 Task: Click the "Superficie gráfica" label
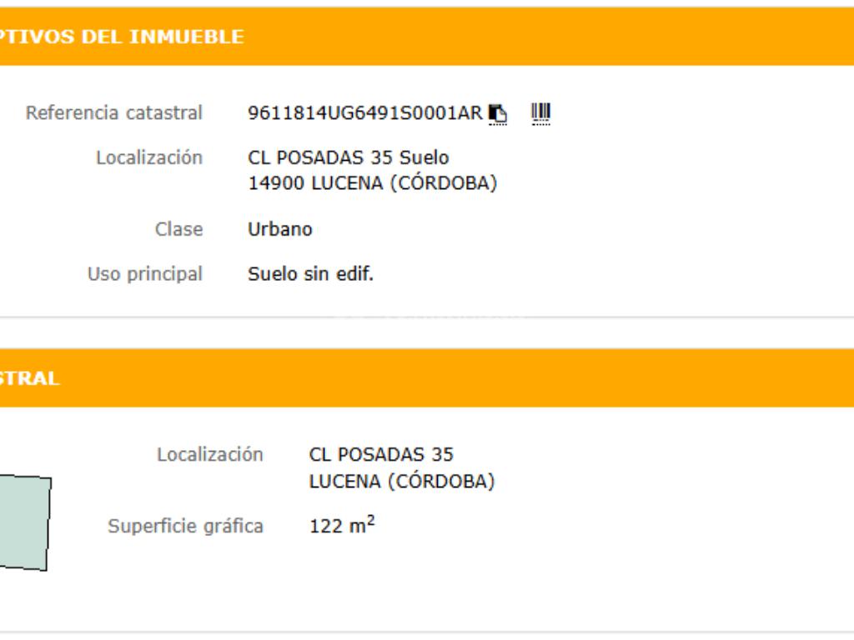point(185,527)
